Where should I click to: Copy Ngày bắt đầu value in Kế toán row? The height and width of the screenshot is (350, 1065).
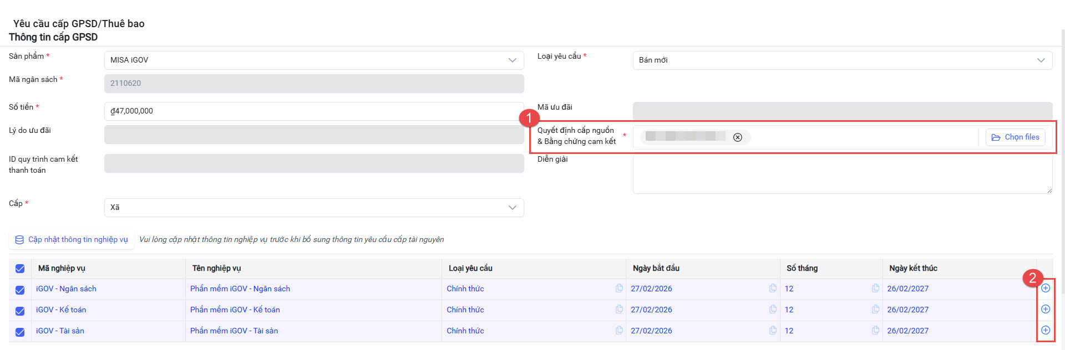click(x=773, y=309)
